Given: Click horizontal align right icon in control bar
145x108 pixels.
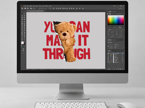Looking at the screenshot, I should [x=61, y=8].
